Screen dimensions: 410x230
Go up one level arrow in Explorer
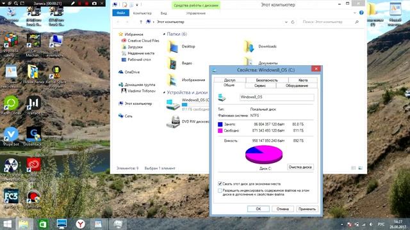[141, 22]
